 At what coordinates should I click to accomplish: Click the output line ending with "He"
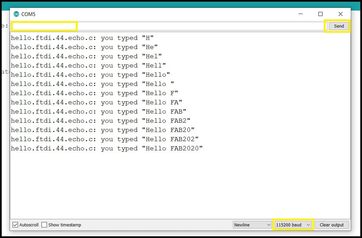pos(84,47)
